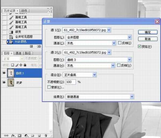Create new adjustment layer icon
Image resolution: width=161 pixels, height=138 pixels.
pos(26,136)
